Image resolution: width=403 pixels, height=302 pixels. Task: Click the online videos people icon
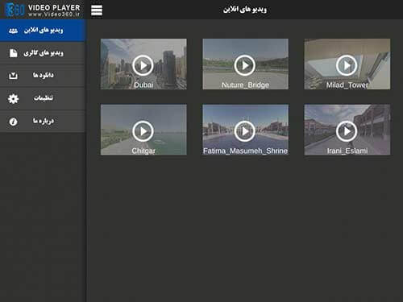[x=13, y=31]
